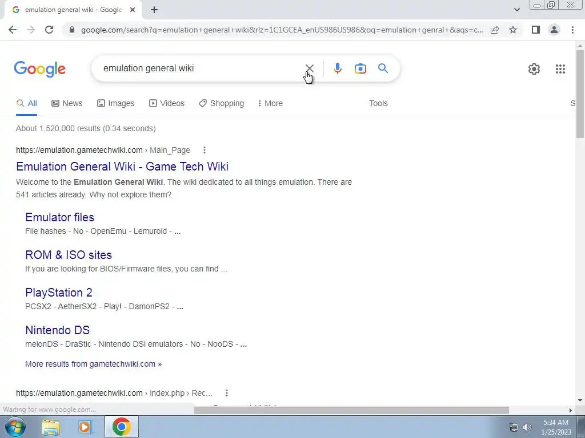Open Google settings gear icon
The height and width of the screenshot is (438, 585).
click(534, 69)
